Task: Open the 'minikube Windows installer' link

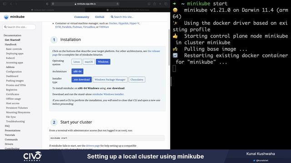Action: click(108, 94)
